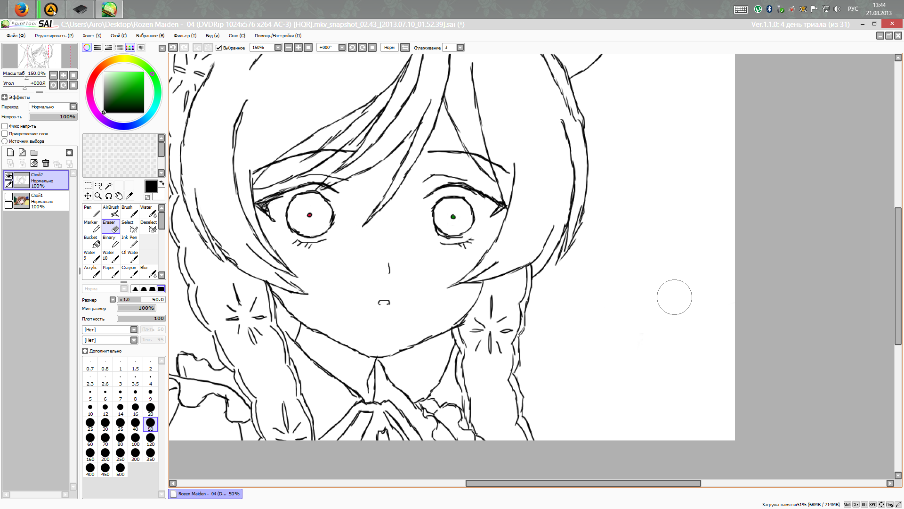The height and width of the screenshot is (509, 904).
Task: Swap foreground and background colors
Action: (161, 183)
